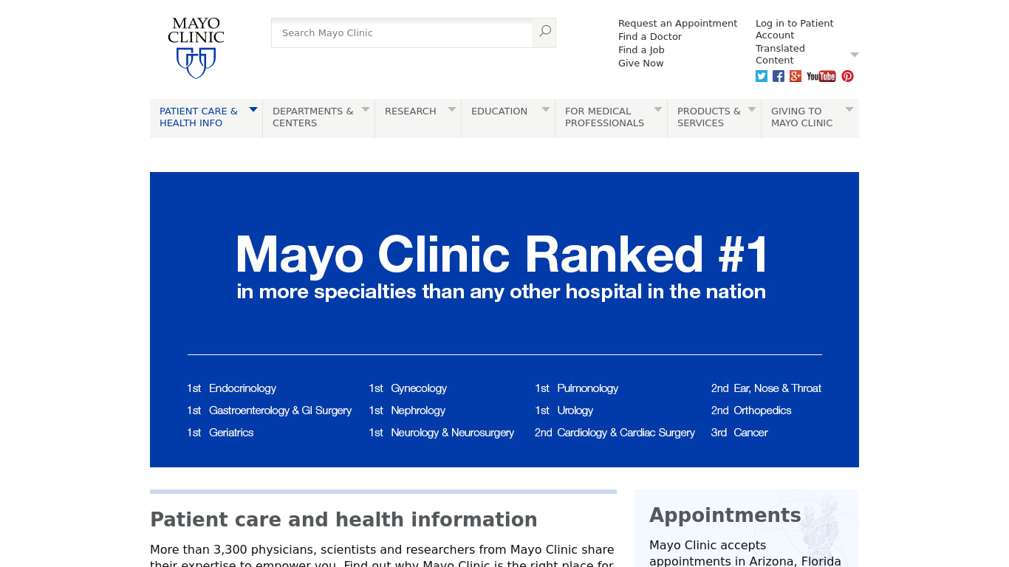
Task: Click Request an Appointment link
Action: [677, 24]
